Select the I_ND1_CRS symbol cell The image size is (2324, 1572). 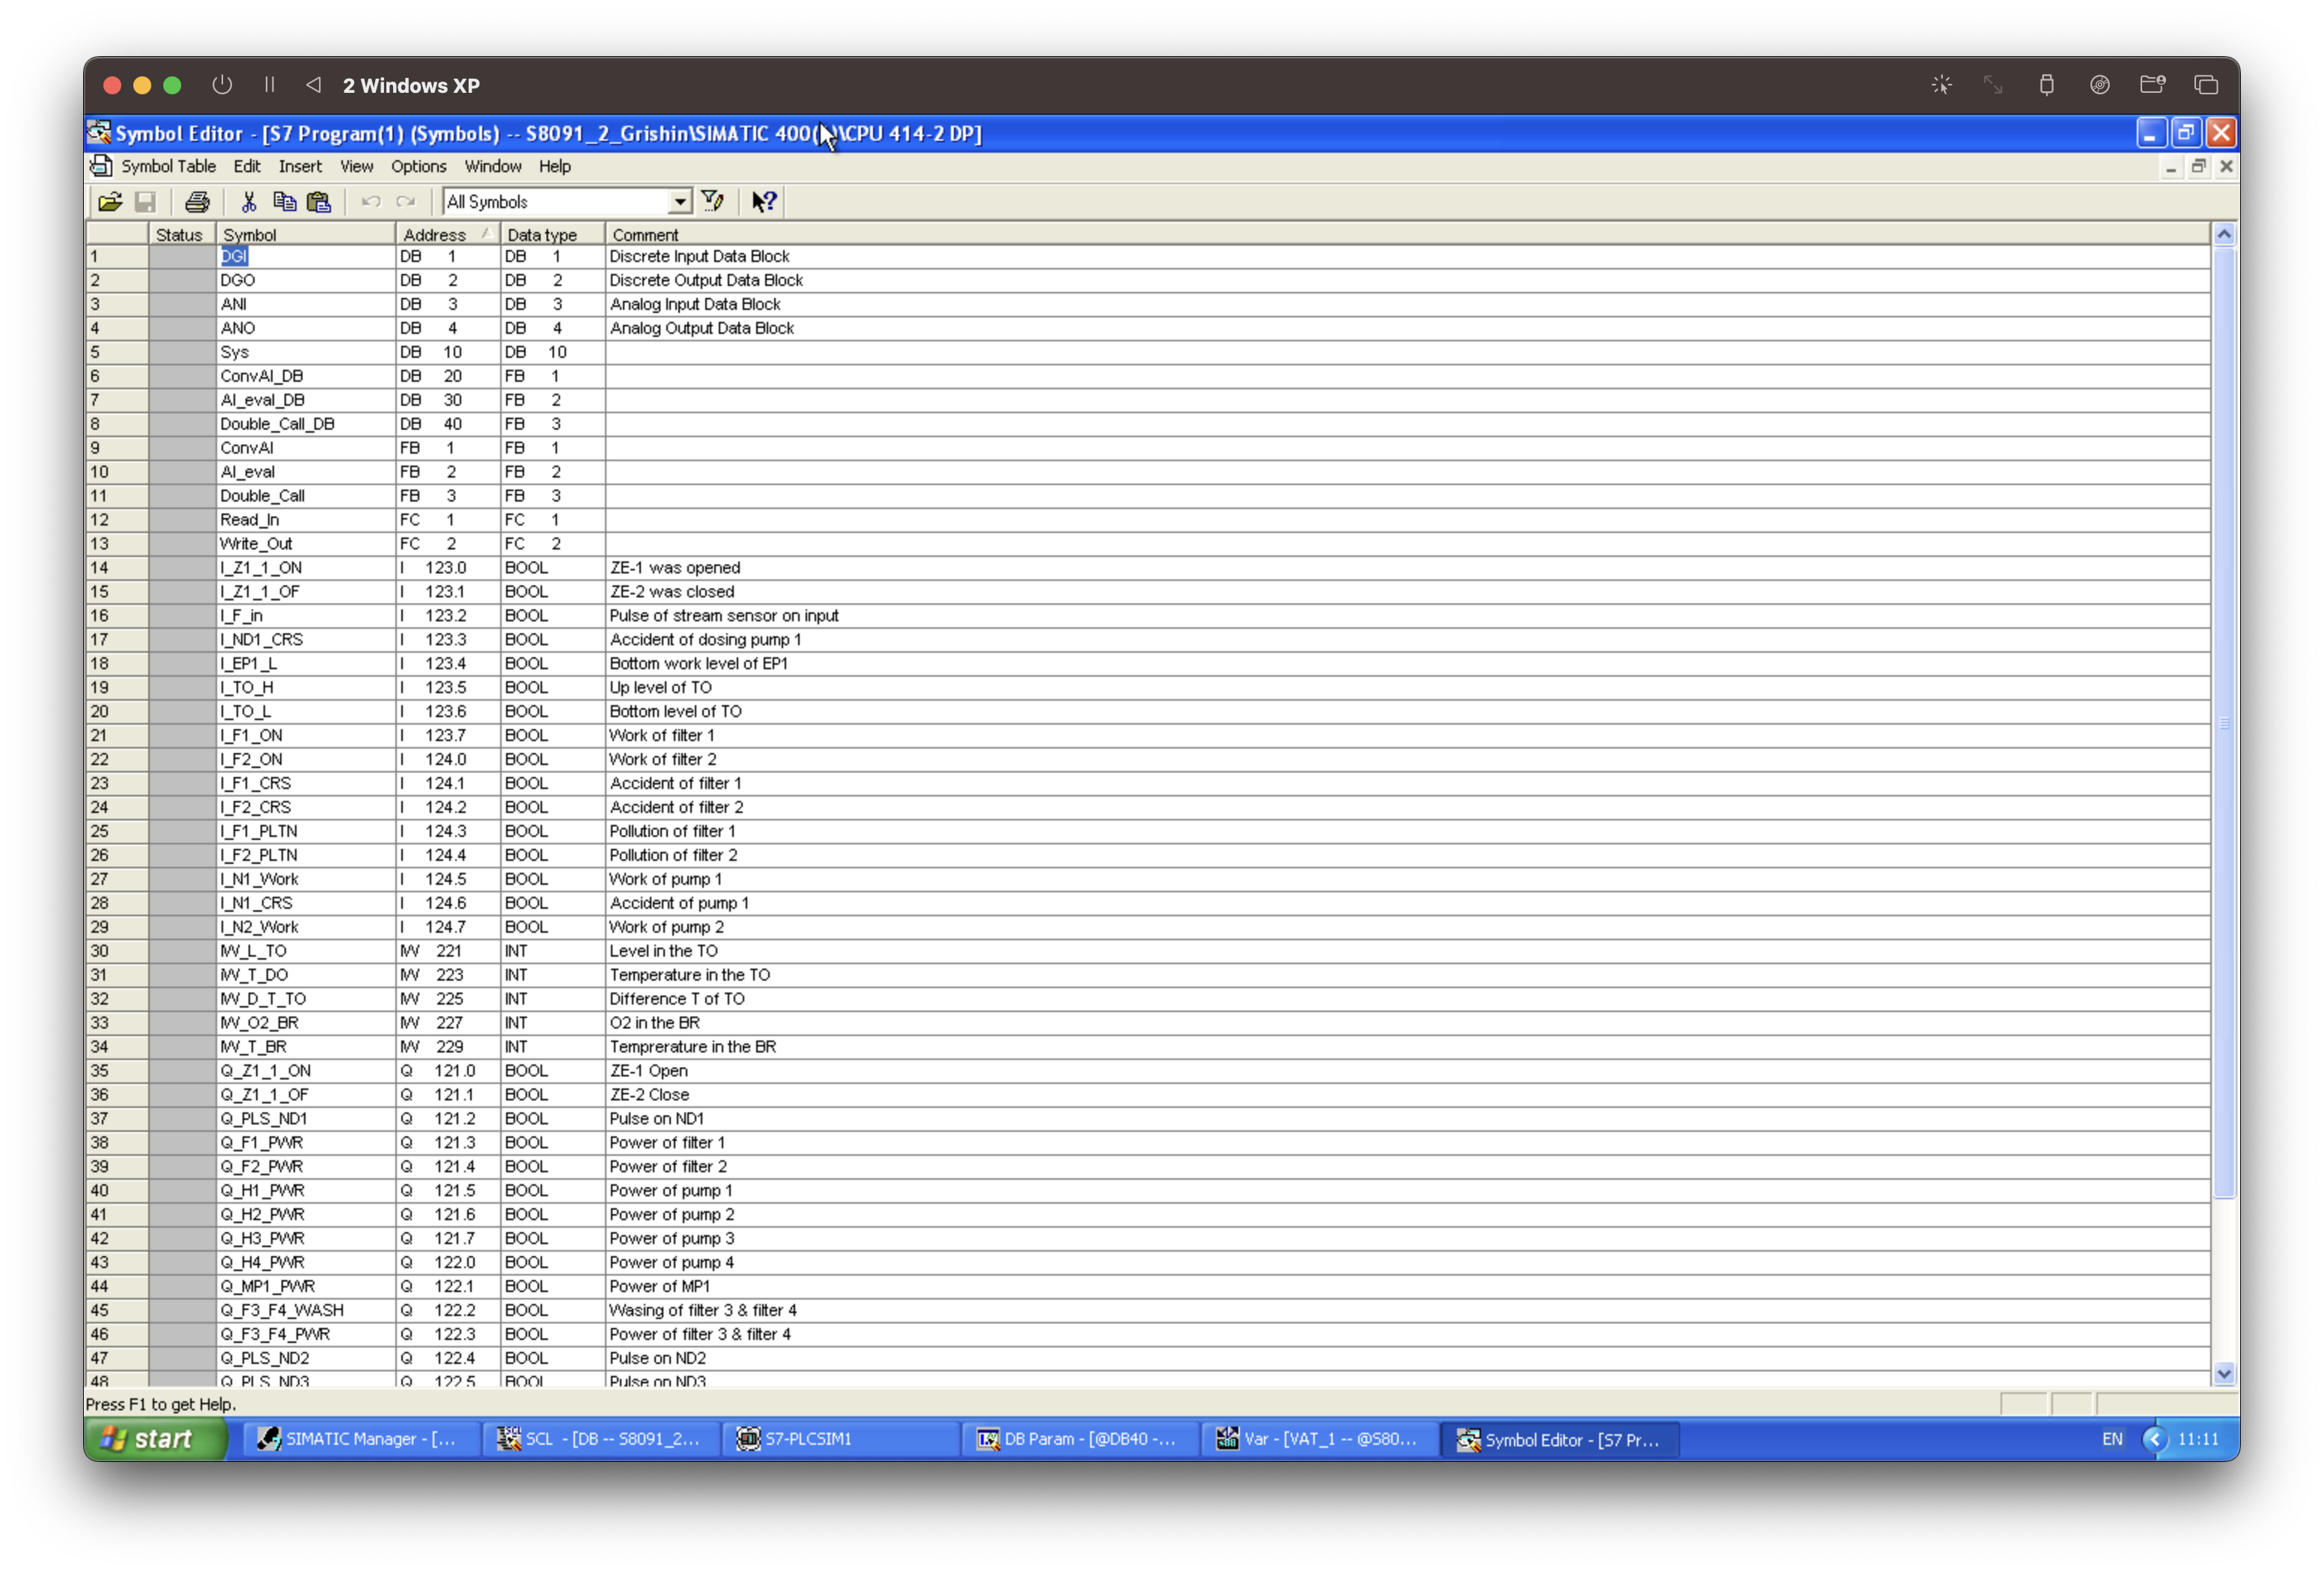(305, 640)
